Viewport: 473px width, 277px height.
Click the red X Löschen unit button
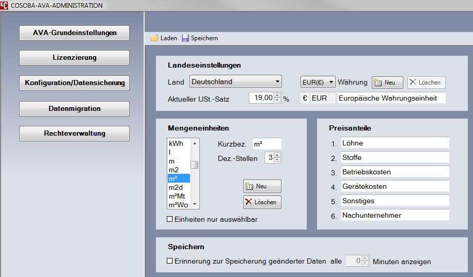pyautogui.click(x=262, y=202)
